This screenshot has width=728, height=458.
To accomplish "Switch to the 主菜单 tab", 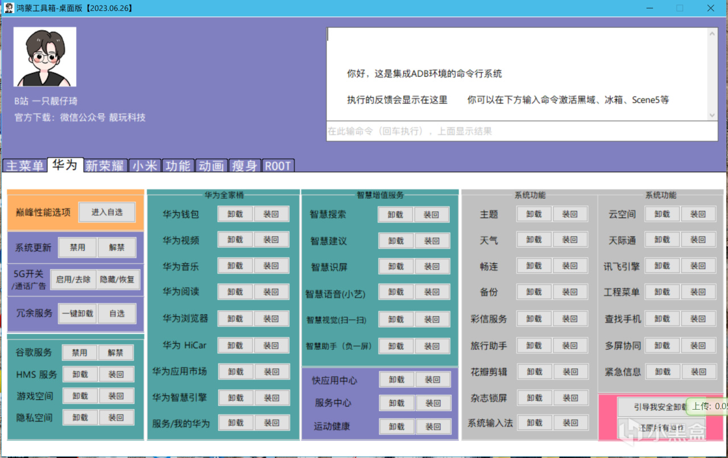I will pyautogui.click(x=25, y=166).
